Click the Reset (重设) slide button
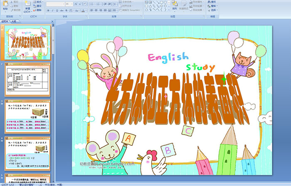The height and width of the screenshot is (186, 291). coord(37,6)
